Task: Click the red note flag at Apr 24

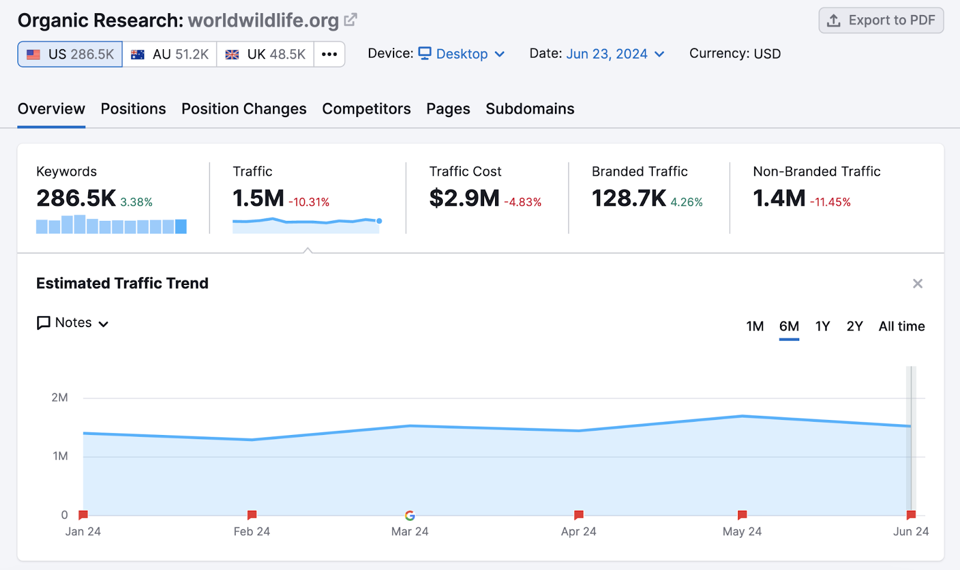Action: point(578,515)
